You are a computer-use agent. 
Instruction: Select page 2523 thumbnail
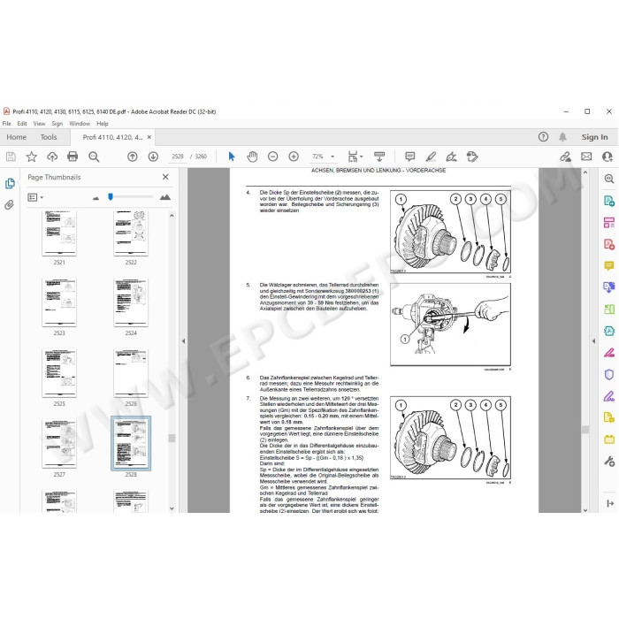59,302
